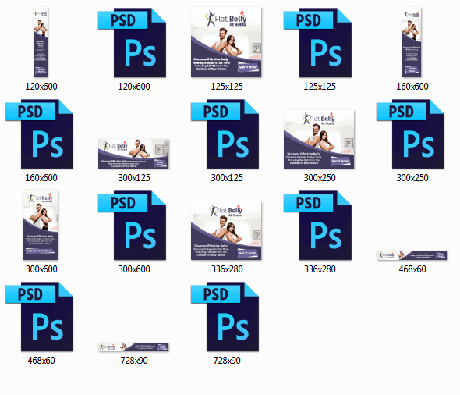The height and width of the screenshot is (395, 460).
Task: Select the 336x280 PSD file icon
Action: pos(318,226)
